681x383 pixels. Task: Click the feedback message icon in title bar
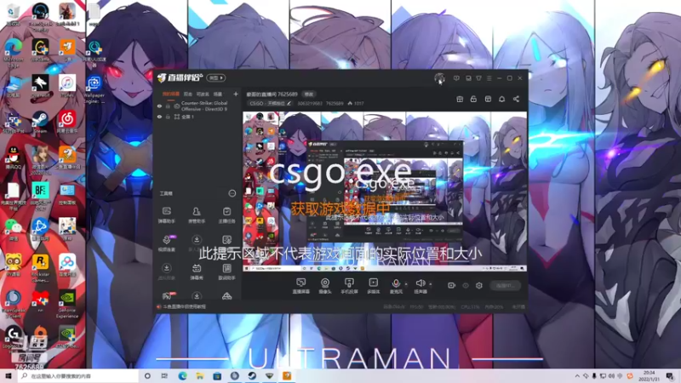tap(456, 78)
